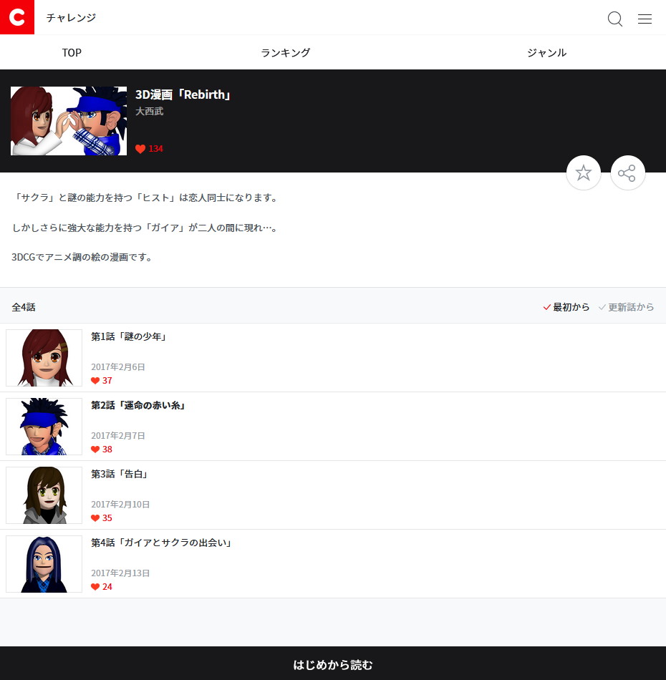Click the heart icon on episode 4
The height and width of the screenshot is (680, 666).
[x=95, y=587]
